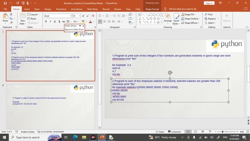Open File Explorer from the taskbar

click(x=84, y=137)
